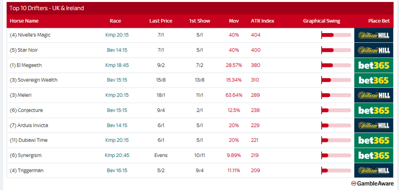Click the Mov column header
399x190 pixels.
pyautogui.click(x=234, y=21)
